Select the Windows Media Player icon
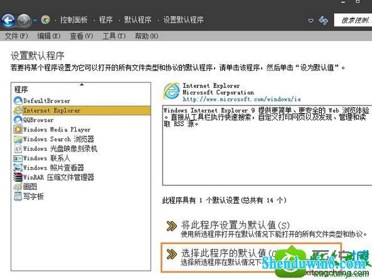The height and width of the screenshot is (279, 372). [x=18, y=129]
